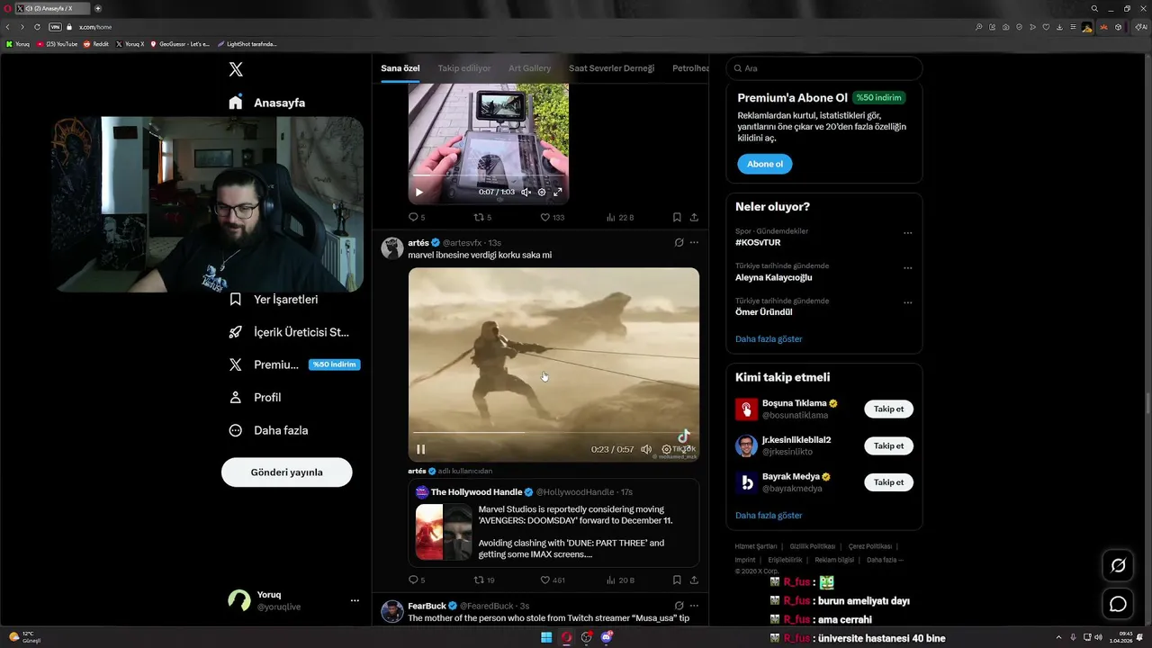The height and width of the screenshot is (648, 1152).
Task: Reply to the top post with 5 comments
Action: [416, 217]
